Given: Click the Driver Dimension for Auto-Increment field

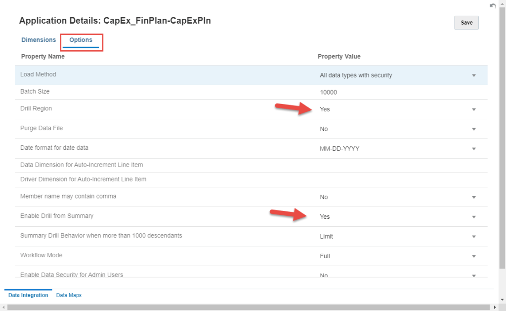Looking at the screenshot, I should 395,179.
